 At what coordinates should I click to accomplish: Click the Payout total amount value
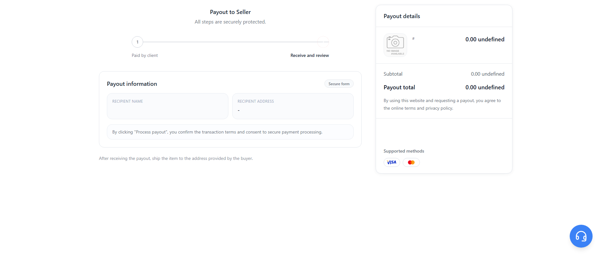click(485, 87)
